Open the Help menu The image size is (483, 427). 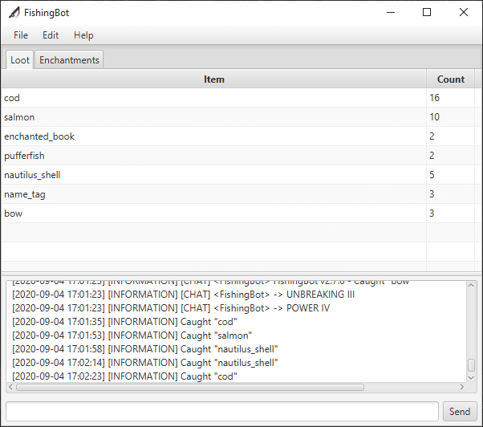coord(83,35)
